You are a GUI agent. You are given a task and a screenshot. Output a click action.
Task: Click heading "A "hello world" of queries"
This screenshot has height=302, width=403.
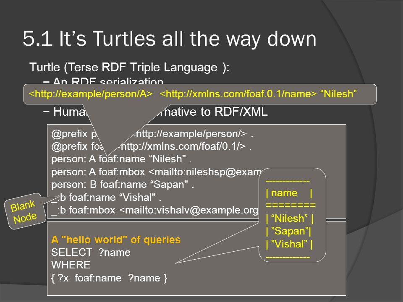(116, 240)
